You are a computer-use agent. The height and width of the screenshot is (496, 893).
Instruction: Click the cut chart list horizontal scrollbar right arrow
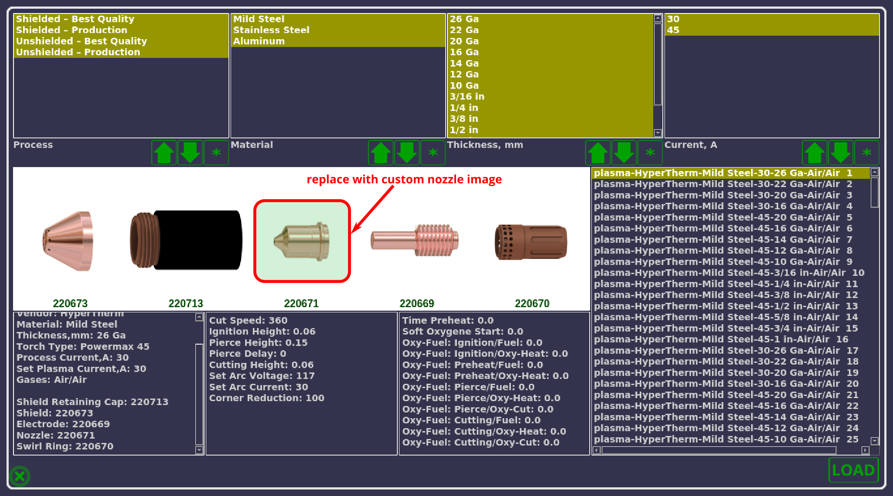pos(865,450)
